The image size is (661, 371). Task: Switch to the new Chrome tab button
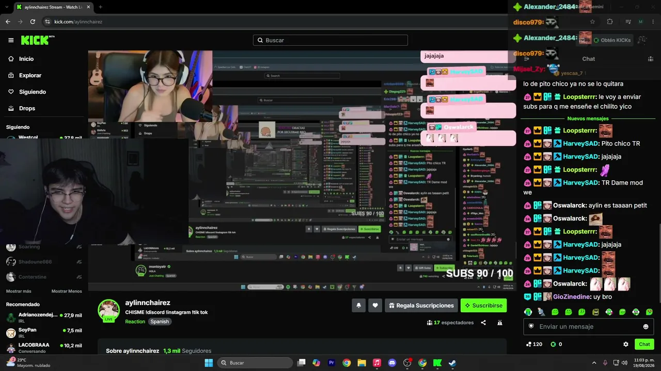100,7
